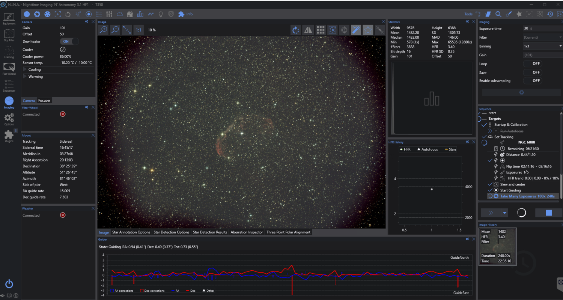Click the 1:1 image scale button
563x300 pixels.
138,30
